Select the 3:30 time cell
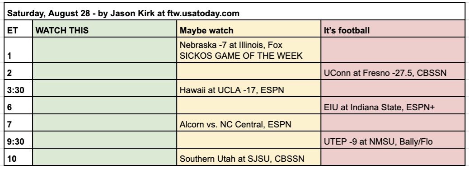 tap(18, 88)
